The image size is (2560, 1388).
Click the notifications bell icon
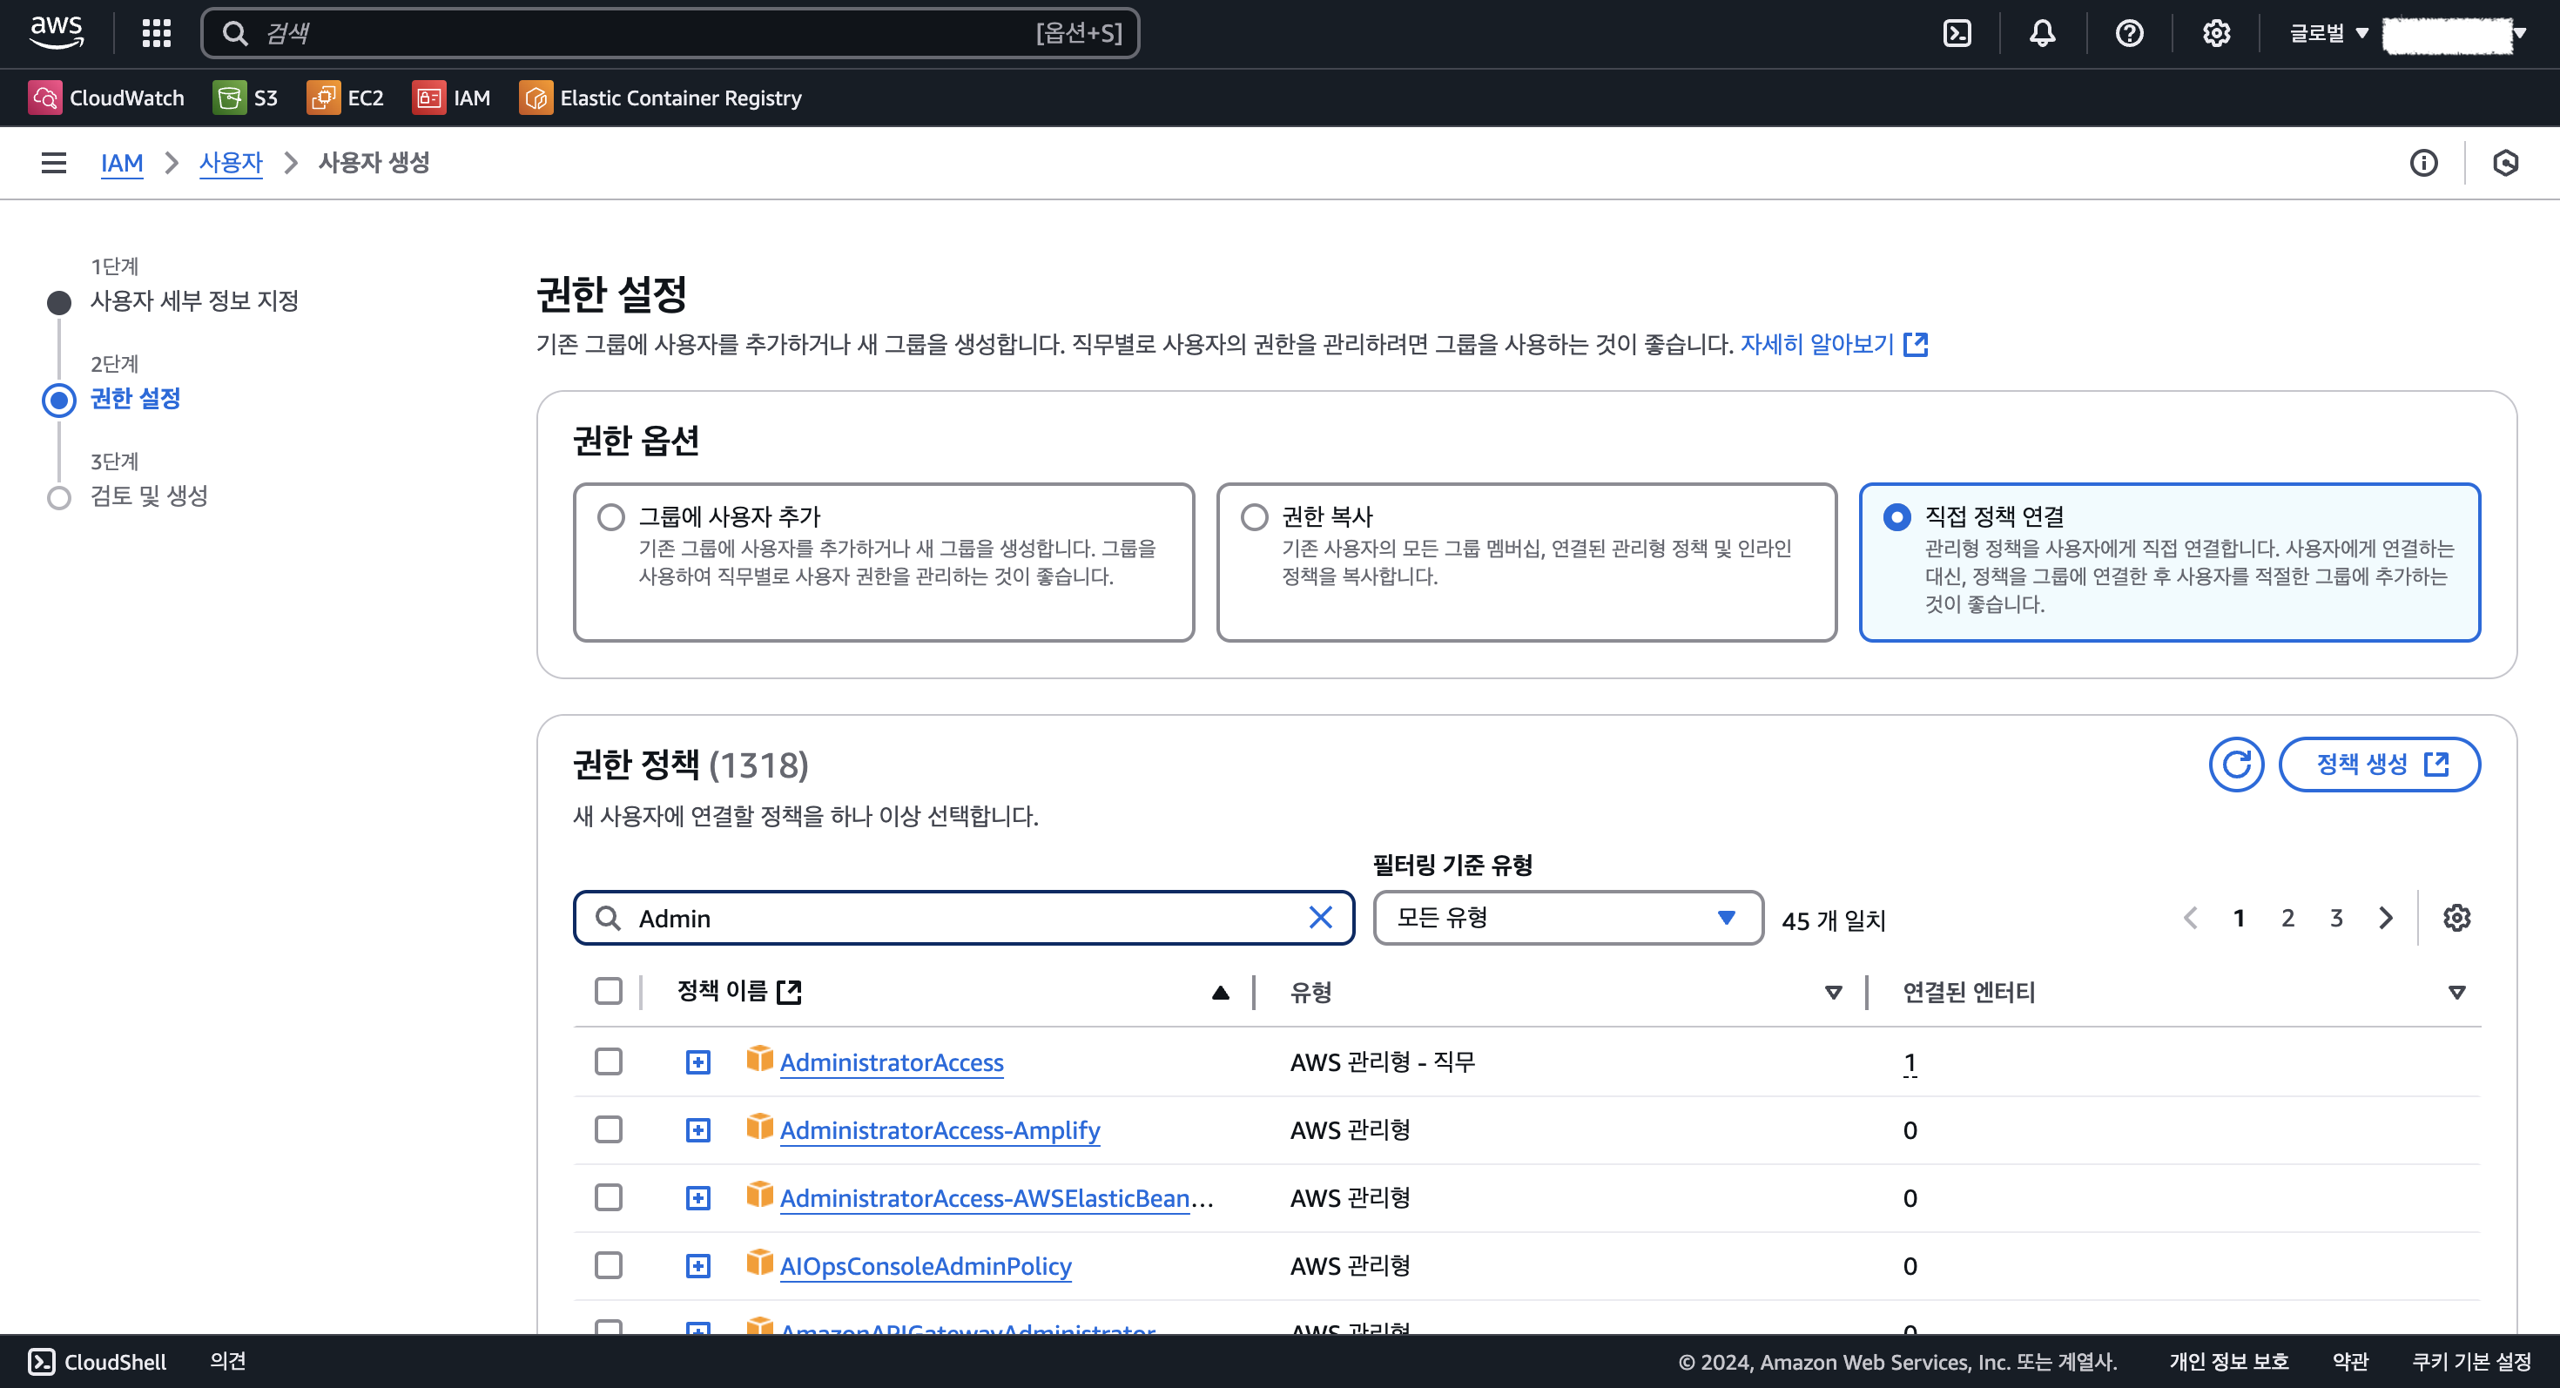pos(2042,33)
